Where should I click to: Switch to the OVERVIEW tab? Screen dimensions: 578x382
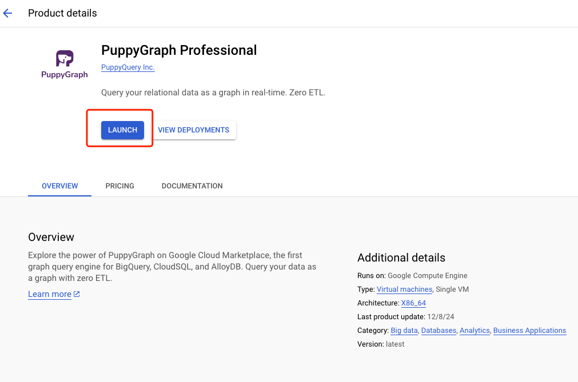[x=59, y=186]
